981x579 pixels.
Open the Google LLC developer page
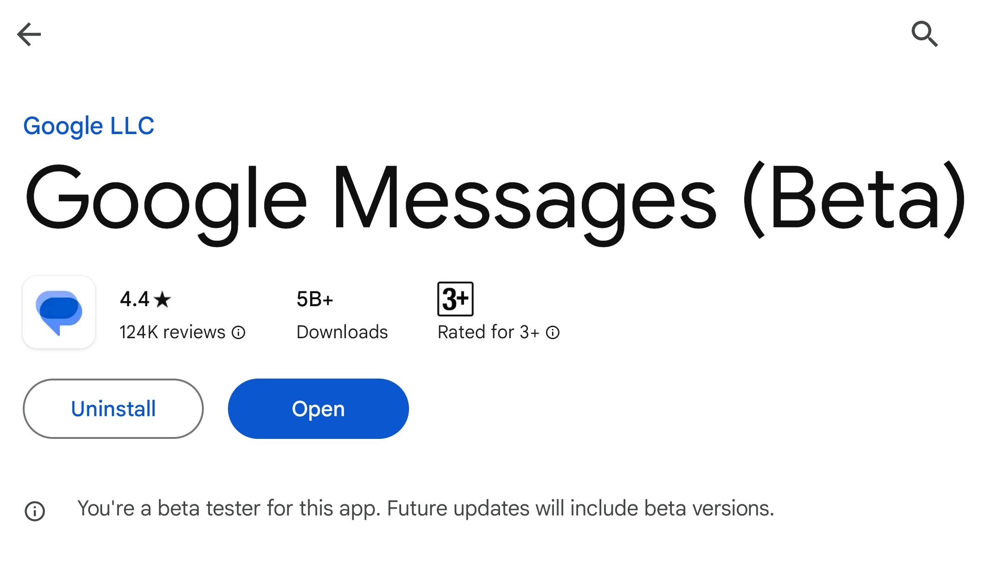coord(89,126)
